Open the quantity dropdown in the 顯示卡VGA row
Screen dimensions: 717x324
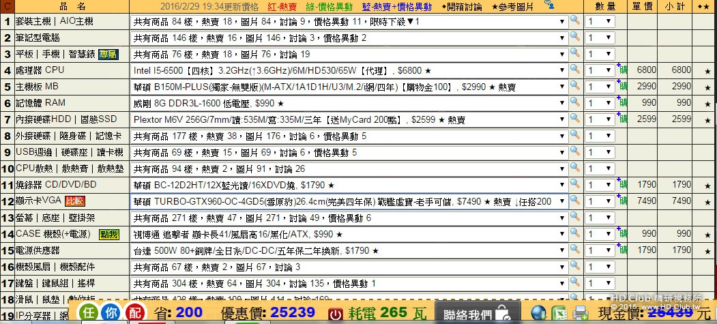(600, 201)
